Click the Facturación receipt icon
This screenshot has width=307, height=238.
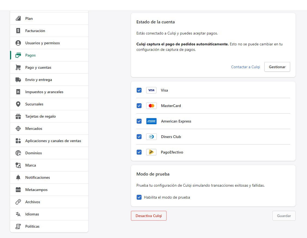(x=18, y=31)
